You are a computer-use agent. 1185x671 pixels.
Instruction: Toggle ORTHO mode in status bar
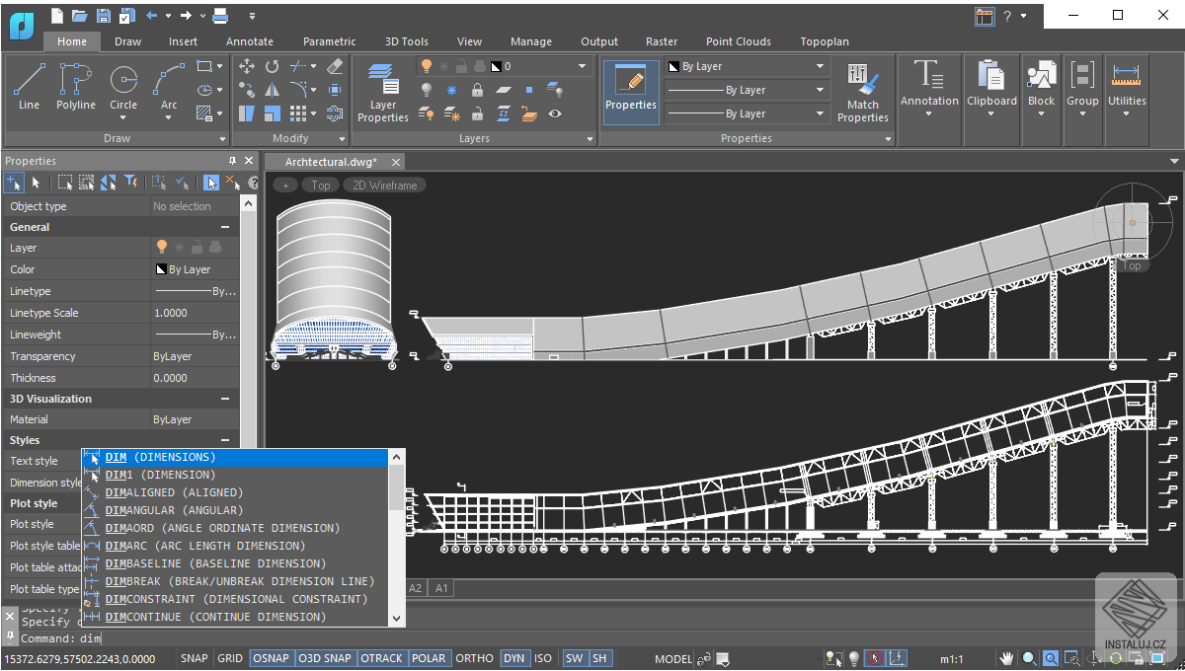pyautogui.click(x=474, y=658)
